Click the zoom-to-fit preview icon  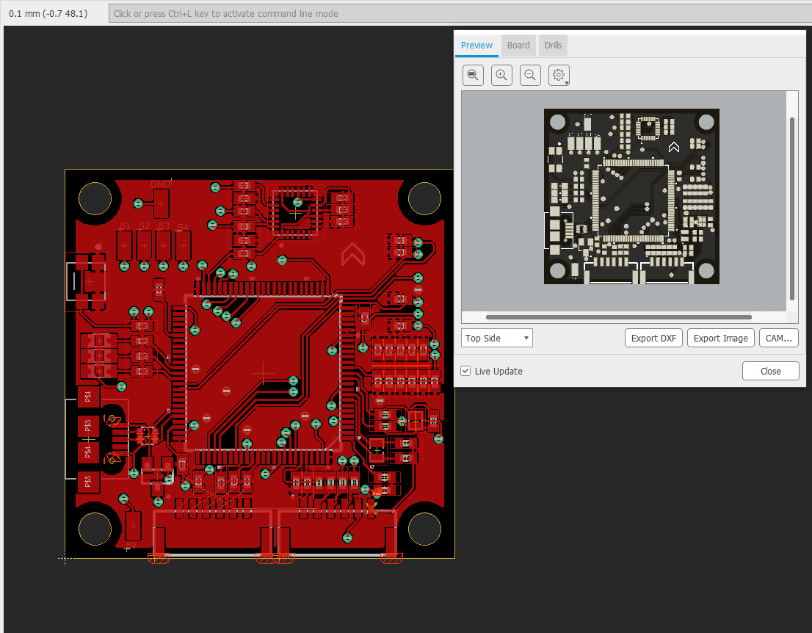473,74
